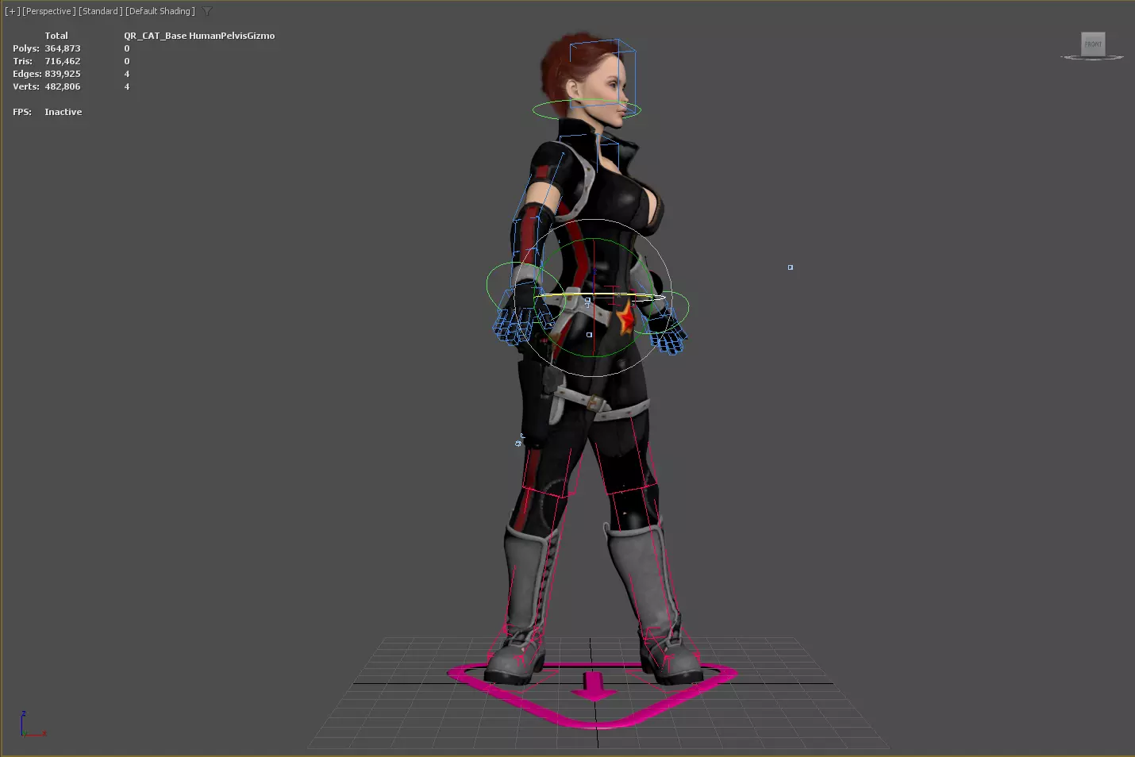Image resolution: width=1135 pixels, height=757 pixels.
Task: Click the Tris total value 716,462
Action: pyautogui.click(x=63, y=61)
